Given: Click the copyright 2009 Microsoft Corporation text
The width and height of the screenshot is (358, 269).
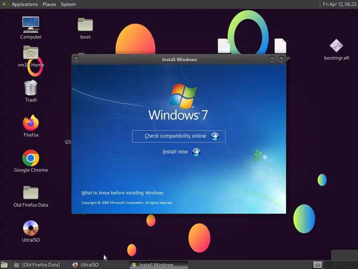Looking at the screenshot, I should tap(127, 203).
